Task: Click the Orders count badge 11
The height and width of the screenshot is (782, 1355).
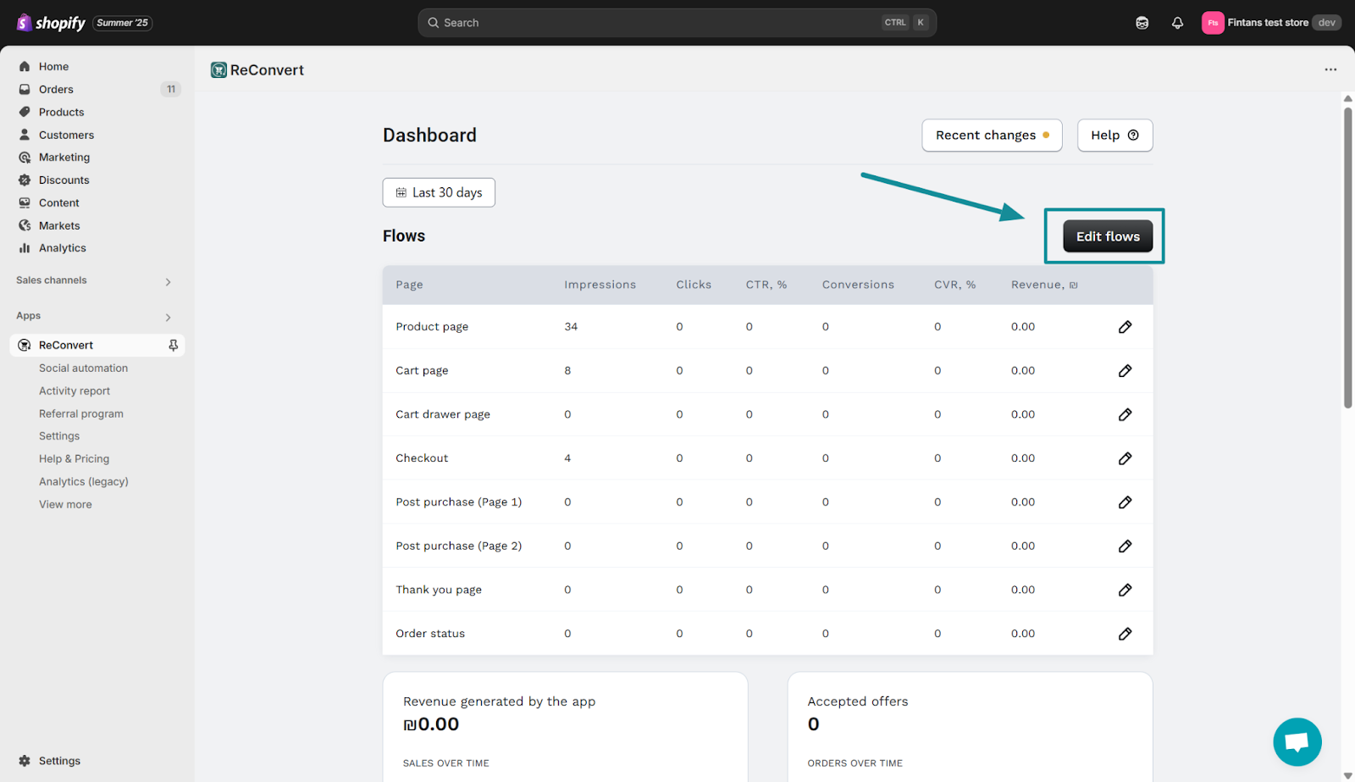Action: 171,89
